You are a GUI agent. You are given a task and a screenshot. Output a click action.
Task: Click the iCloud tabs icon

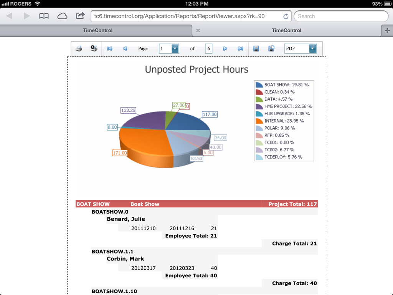[x=62, y=16]
